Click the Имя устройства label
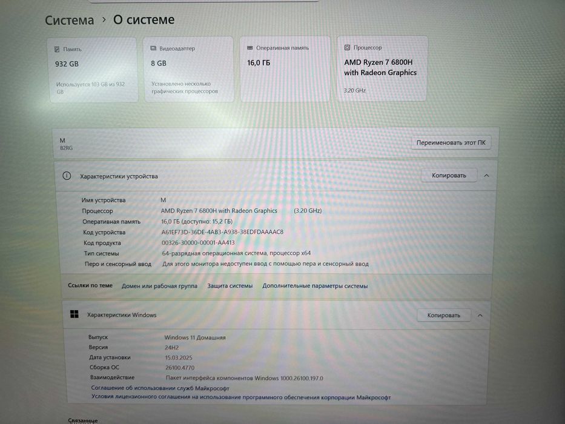This screenshot has width=565, height=424. [x=104, y=200]
